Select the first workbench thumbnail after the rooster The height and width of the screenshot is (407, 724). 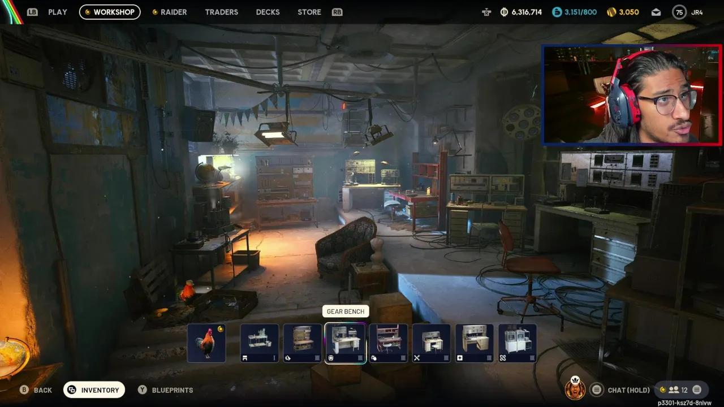(x=260, y=343)
